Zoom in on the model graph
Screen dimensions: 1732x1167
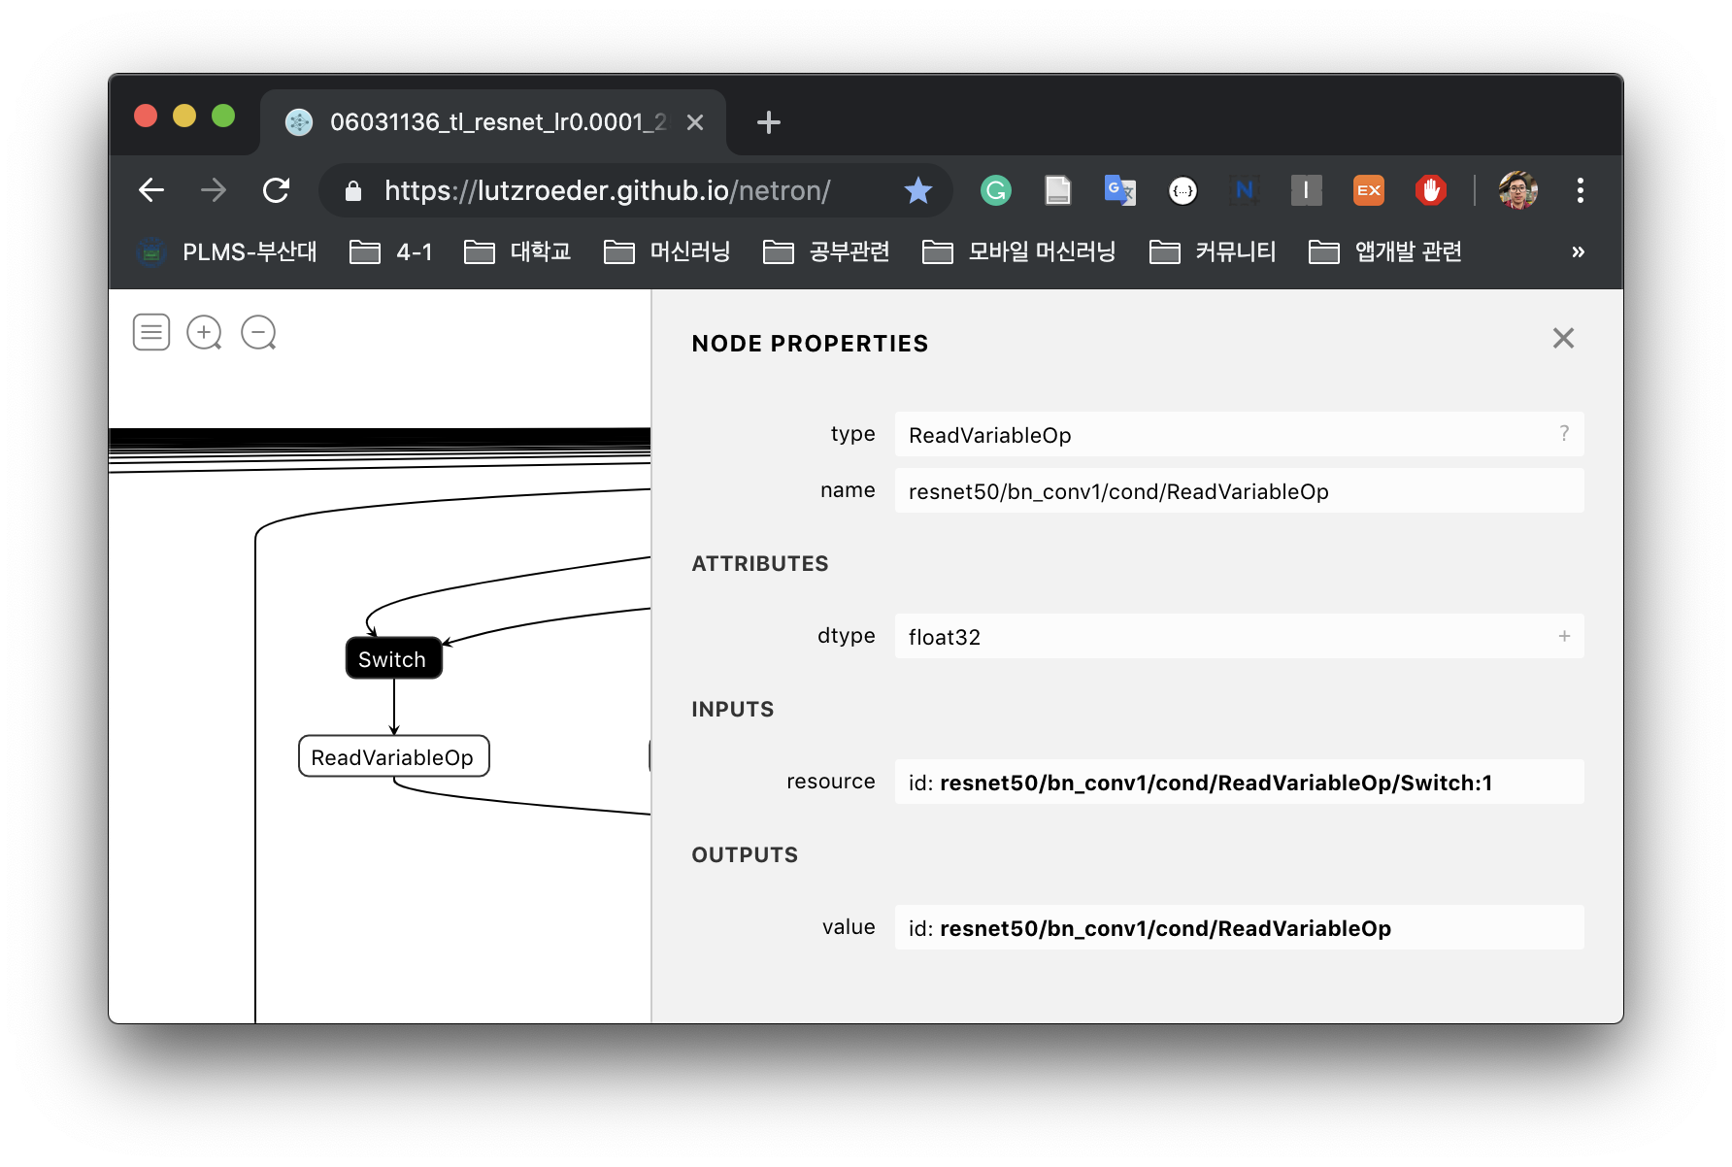[x=204, y=332]
